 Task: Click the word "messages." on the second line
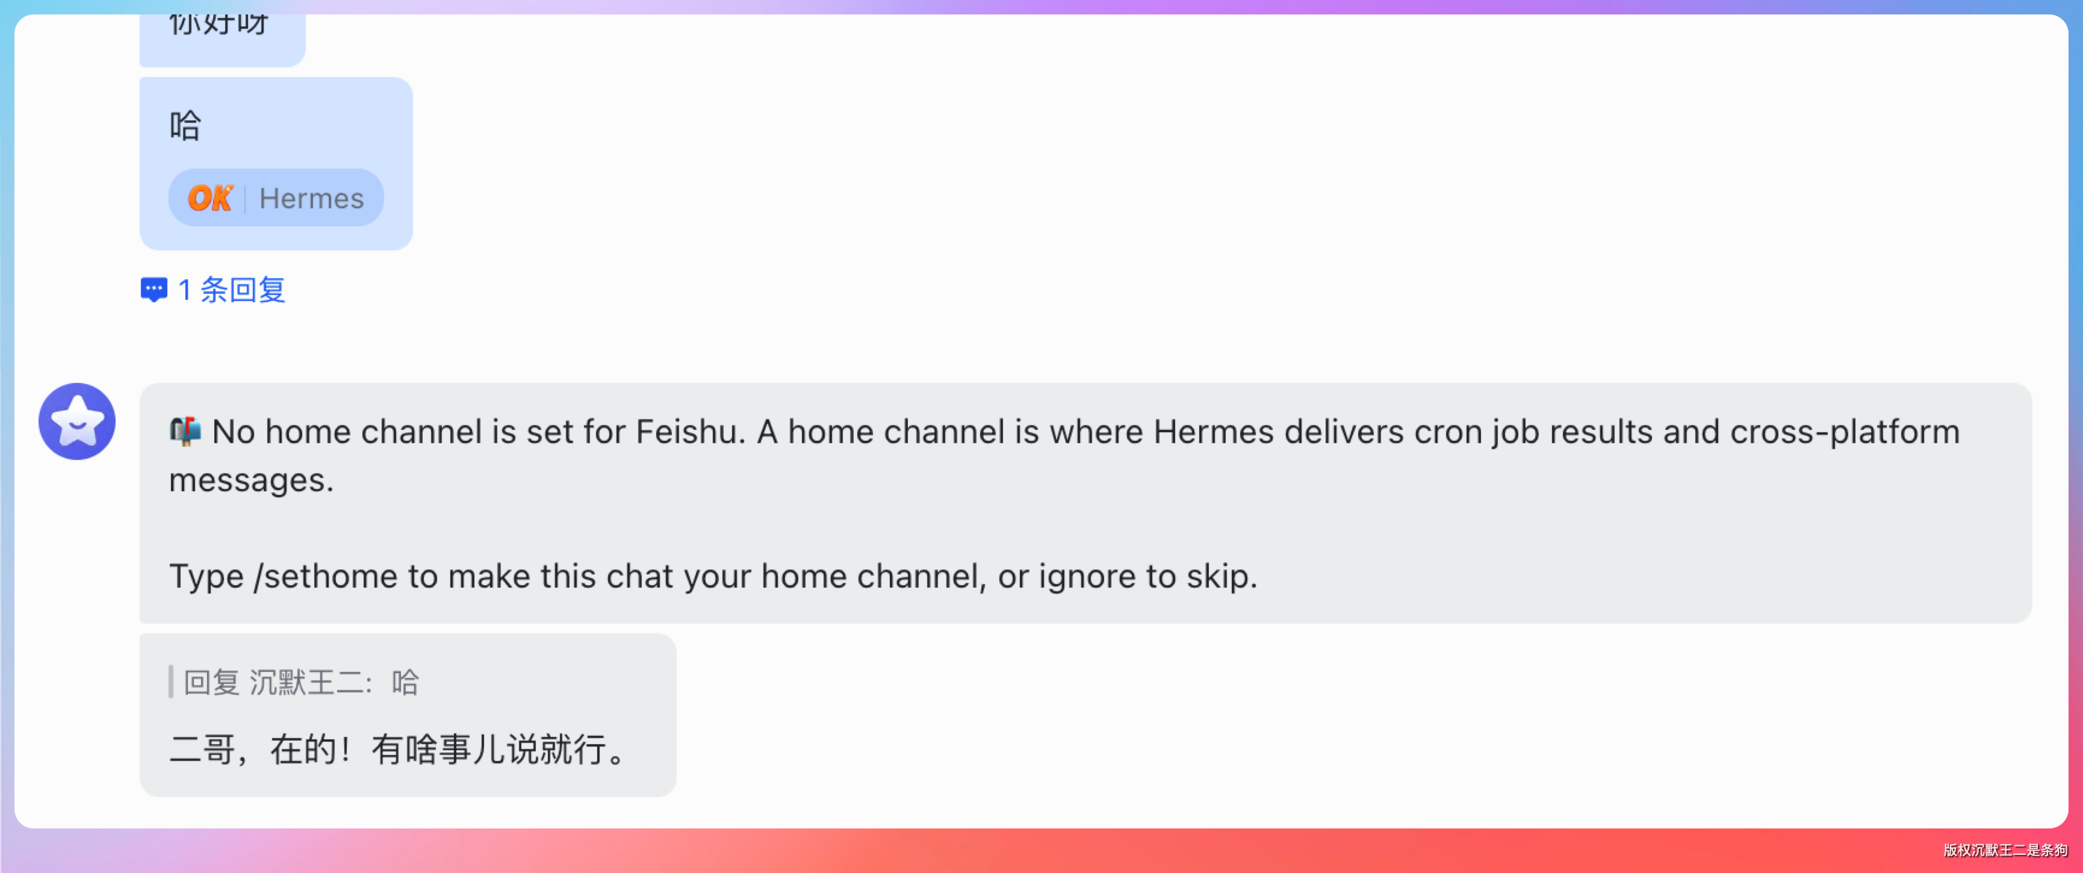click(x=250, y=480)
